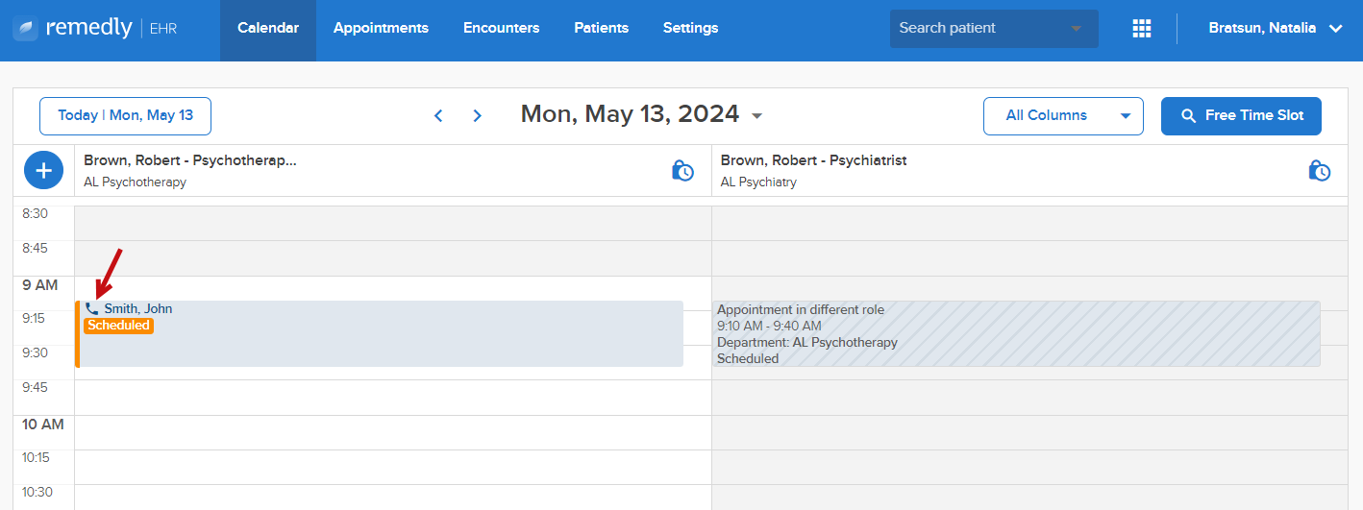Click the AL Psychotherapy department label
This screenshot has height=510, width=1363.
coord(135,182)
